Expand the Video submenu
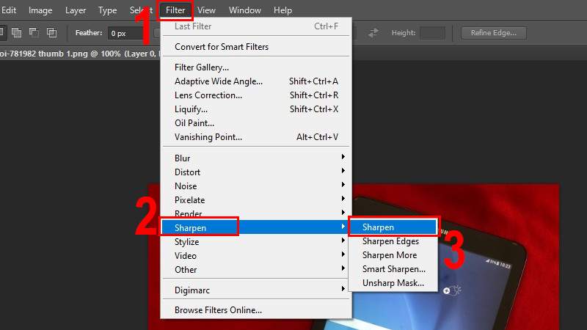This screenshot has height=330, width=587. (256, 255)
